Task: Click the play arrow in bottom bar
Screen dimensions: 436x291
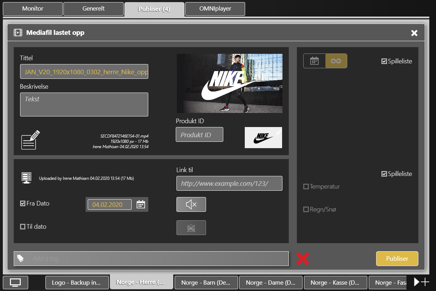Action: click(x=417, y=282)
